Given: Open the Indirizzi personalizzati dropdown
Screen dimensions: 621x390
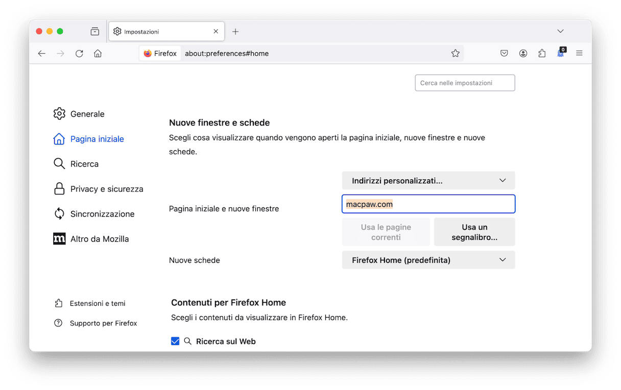Looking at the screenshot, I should (x=428, y=181).
